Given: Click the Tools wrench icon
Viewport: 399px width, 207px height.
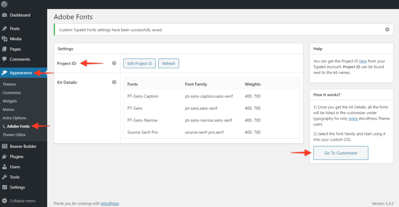Looking at the screenshot, I should click(5, 177).
